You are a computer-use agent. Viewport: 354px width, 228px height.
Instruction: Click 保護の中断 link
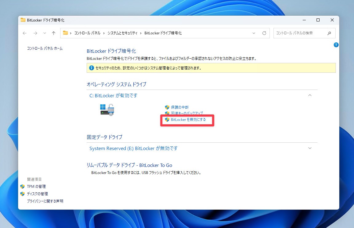[x=180, y=107]
